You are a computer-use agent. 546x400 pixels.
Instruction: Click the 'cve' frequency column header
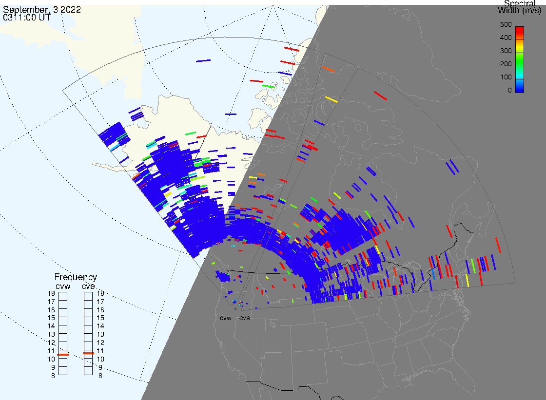[x=88, y=286]
